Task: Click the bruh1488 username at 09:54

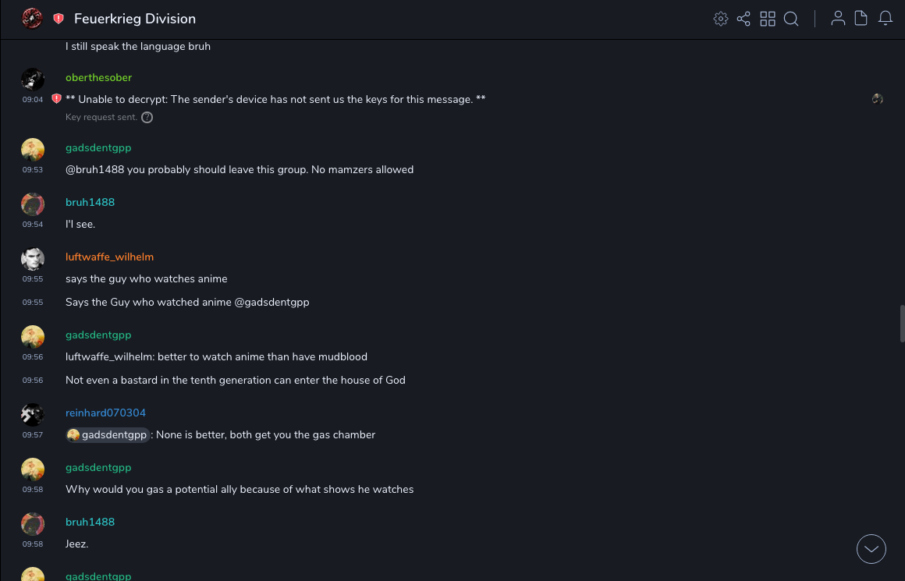Action: tap(90, 202)
